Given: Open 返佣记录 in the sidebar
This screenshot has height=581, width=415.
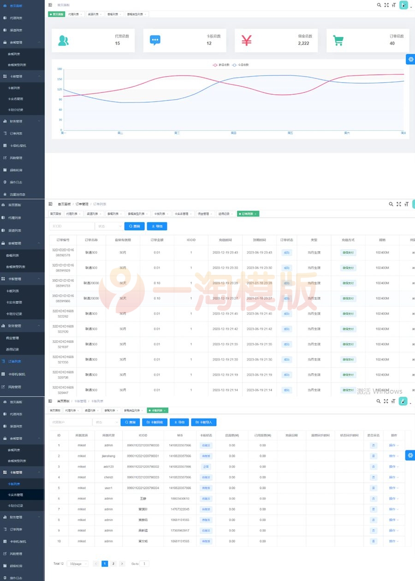Looking at the screenshot, I should [12, 349].
